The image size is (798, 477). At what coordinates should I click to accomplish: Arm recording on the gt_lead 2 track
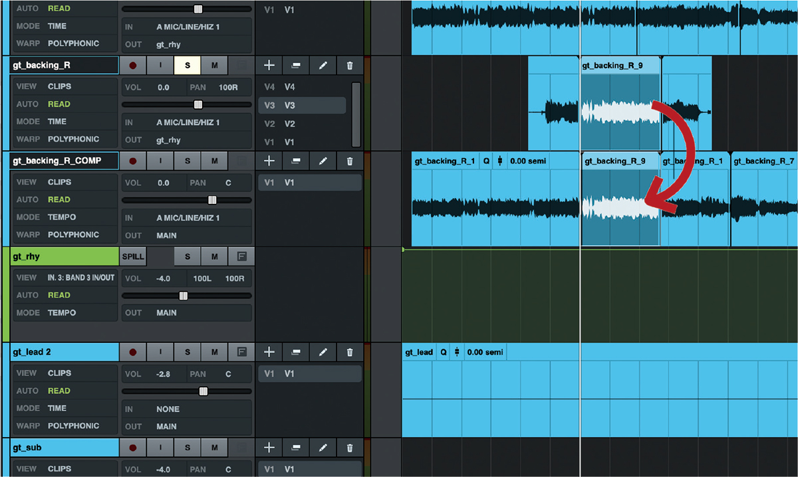[133, 352]
